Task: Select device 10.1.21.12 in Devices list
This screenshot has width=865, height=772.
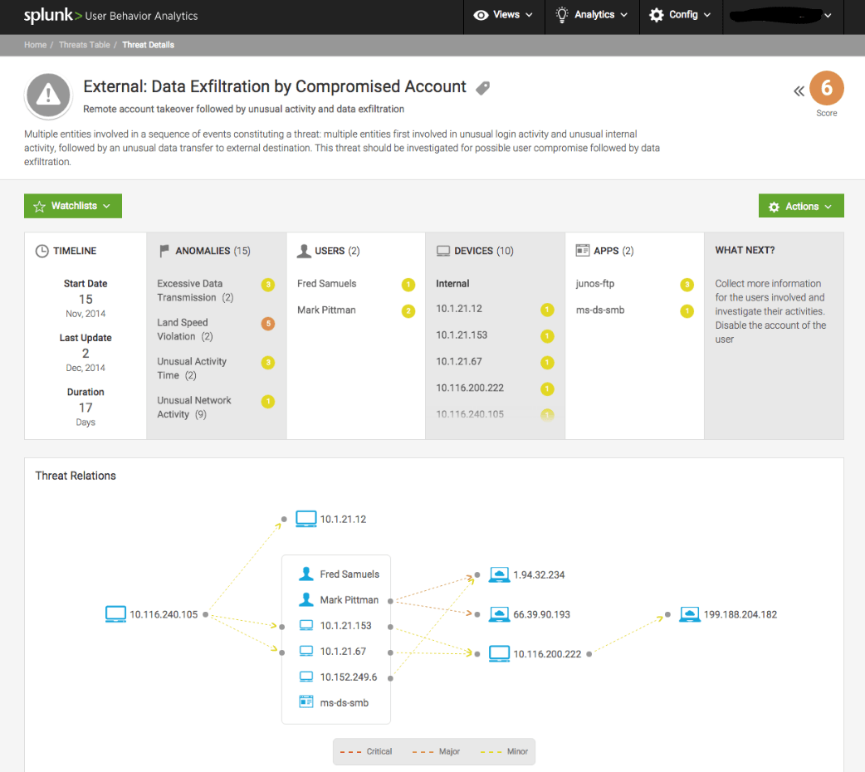Action: (x=459, y=309)
